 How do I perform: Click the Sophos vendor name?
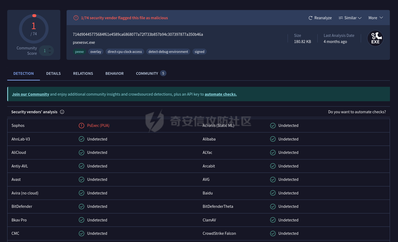click(18, 126)
